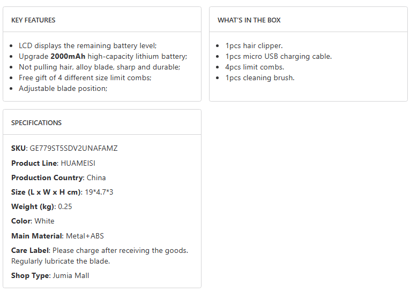The width and height of the screenshot is (410, 293).
Task: Click the Shop Type Jumia Mall line
Action: (50, 276)
